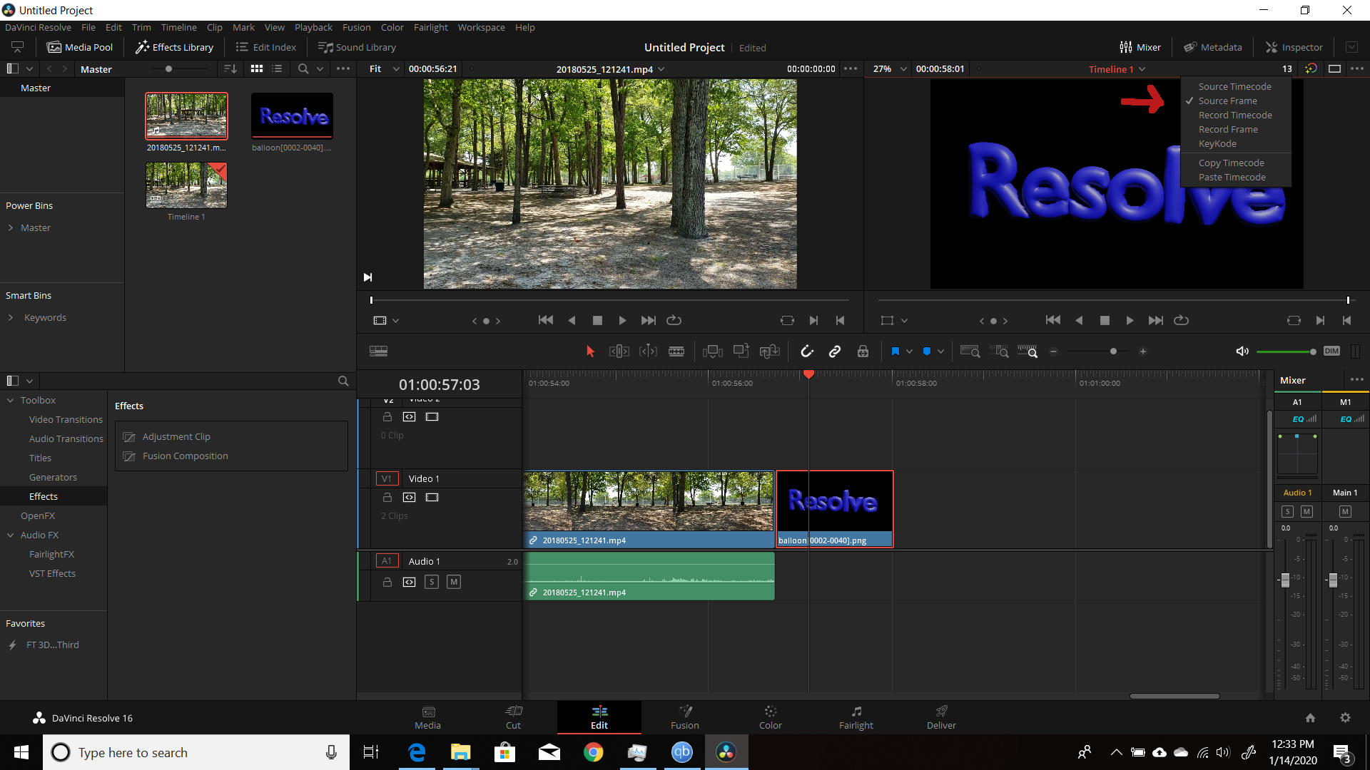Click Detail Zoom icon
Image resolution: width=1370 pixels, height=770 pixels.
(x=1000, y=351)
